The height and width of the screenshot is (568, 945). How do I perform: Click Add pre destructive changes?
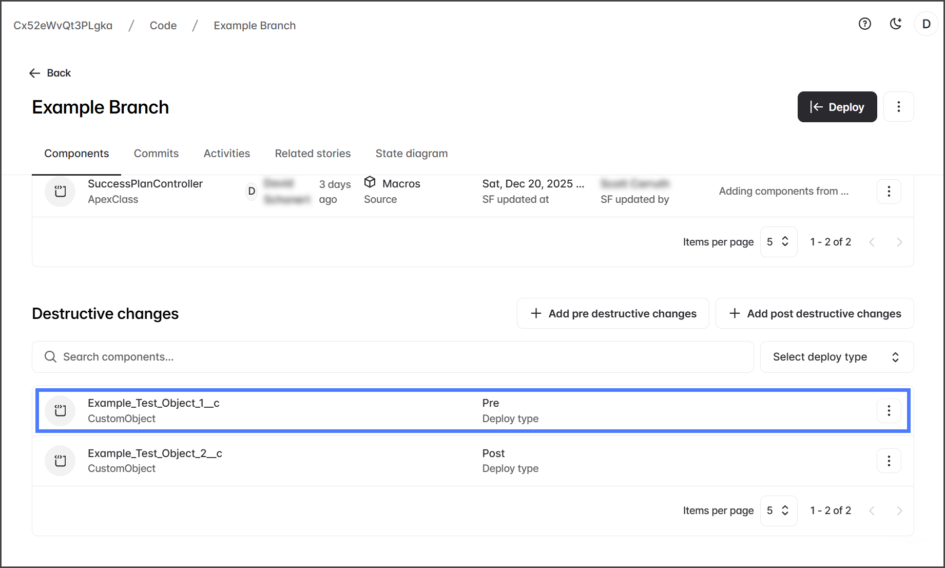pos(613,313)
